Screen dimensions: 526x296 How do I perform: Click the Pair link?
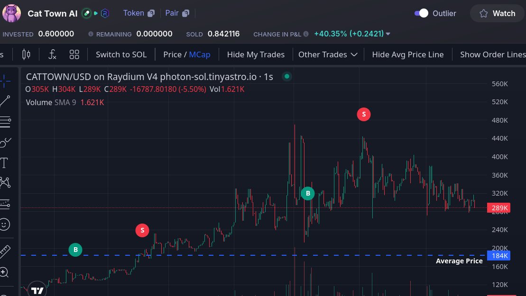172,13
